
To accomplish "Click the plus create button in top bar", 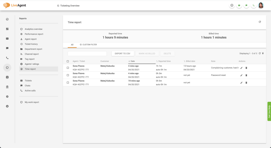I will [232, 5].
